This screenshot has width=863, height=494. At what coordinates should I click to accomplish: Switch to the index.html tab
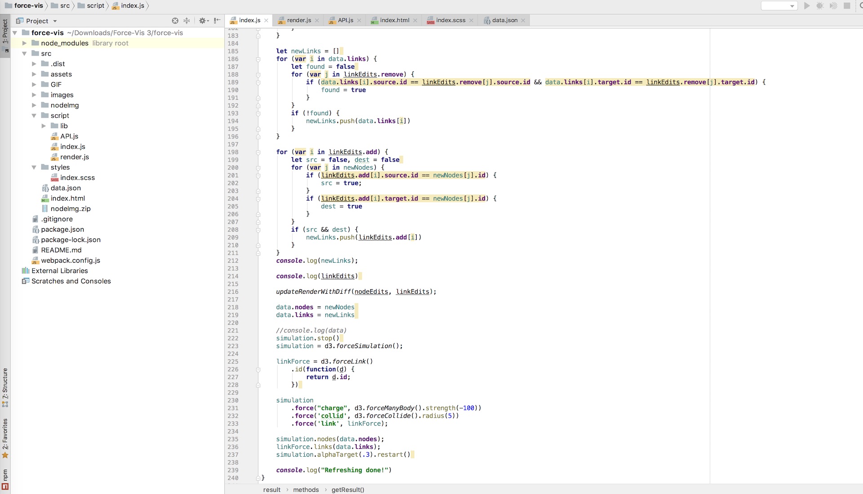pos(394,20)
